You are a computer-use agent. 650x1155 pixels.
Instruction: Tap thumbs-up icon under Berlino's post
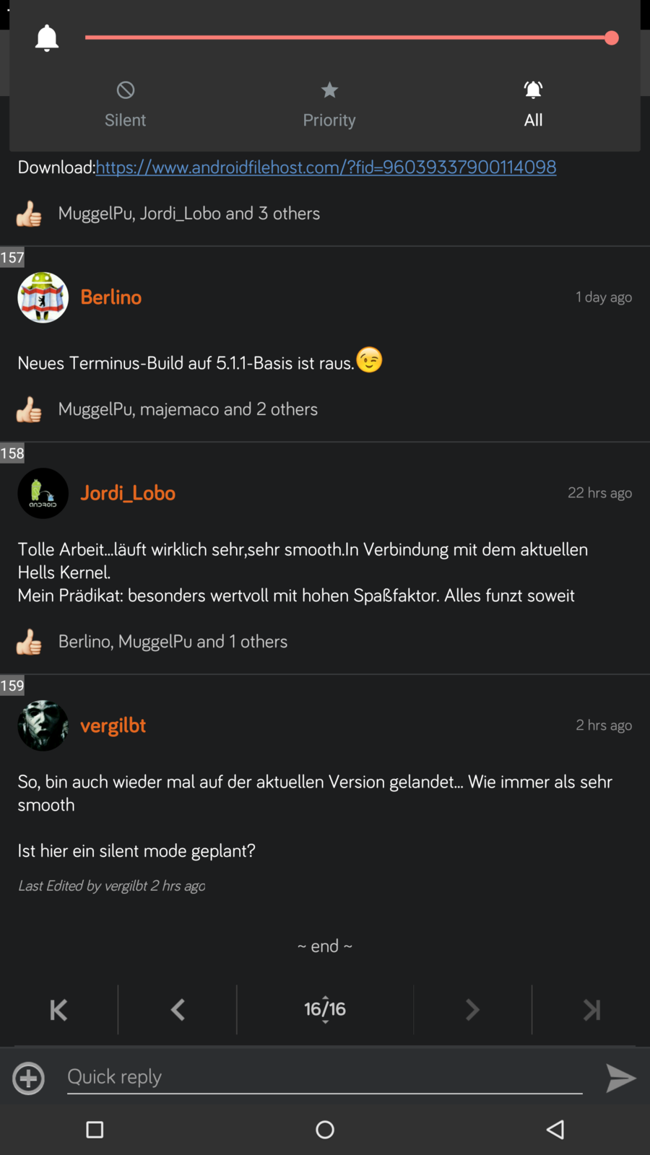point(29,409)
